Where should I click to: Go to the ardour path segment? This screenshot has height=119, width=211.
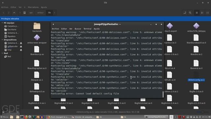click(x=40, y=13)
